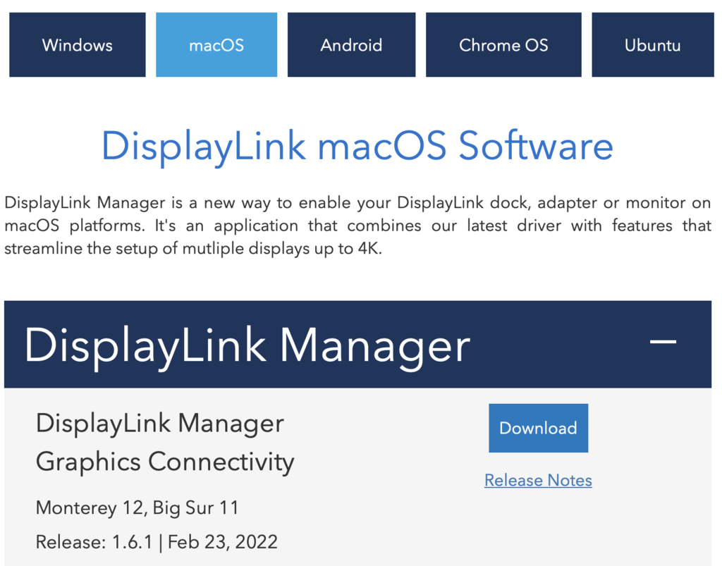Click 'DisplayLink Manager Graphics Connectivity' product title
Screen dimensions: 722x566
tap(165, 442)
